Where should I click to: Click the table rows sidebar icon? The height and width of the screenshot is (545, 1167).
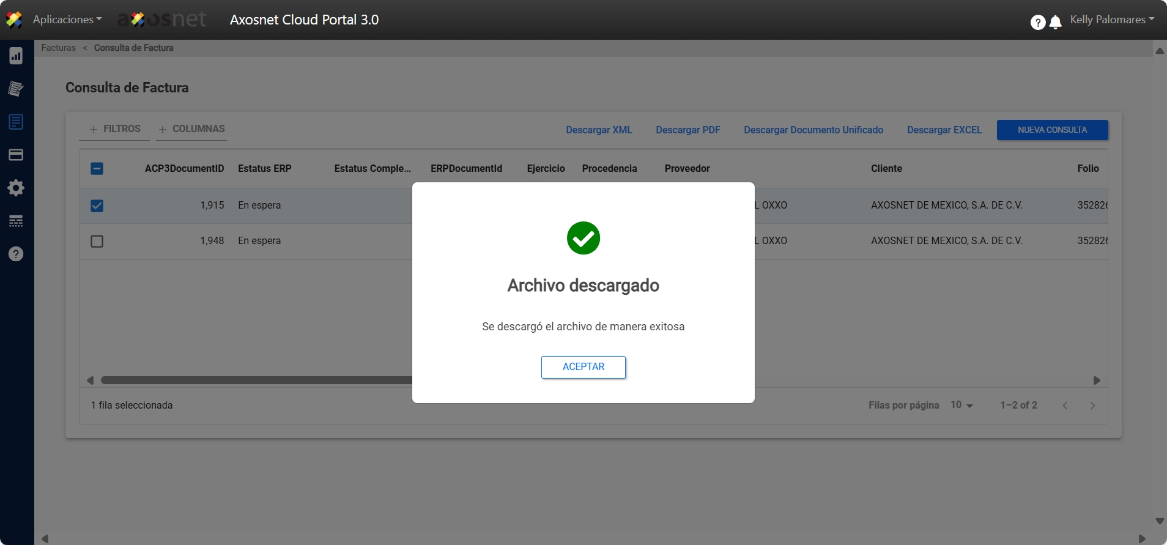[16, 221]
